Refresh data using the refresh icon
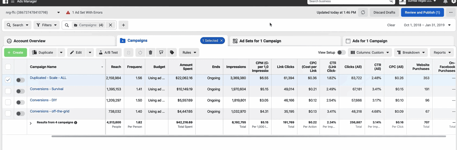 click(x=363, y=12)
